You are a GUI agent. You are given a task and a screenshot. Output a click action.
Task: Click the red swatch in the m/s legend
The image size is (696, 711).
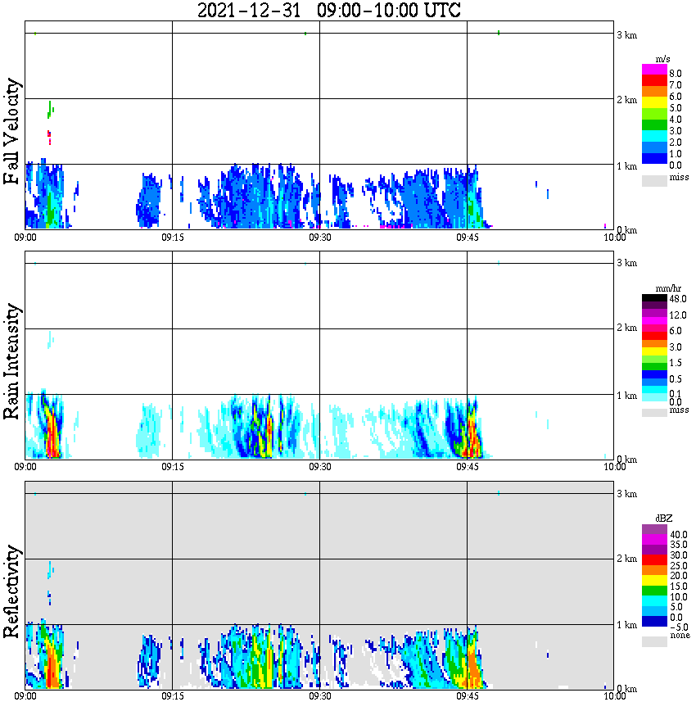point(654,81)
